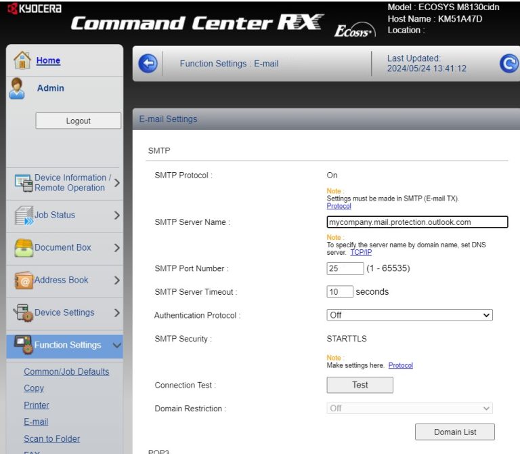This screenshot has height=454, width=520.
Task: Log out using the Logout button
Action: [x=78, y=121]
